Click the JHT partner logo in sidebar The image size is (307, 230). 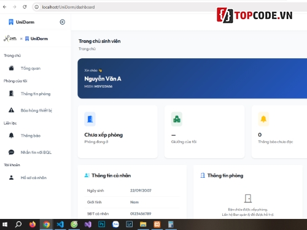10,38
